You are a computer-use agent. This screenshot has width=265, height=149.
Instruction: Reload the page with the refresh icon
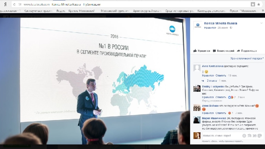click(x=14, y=5)
